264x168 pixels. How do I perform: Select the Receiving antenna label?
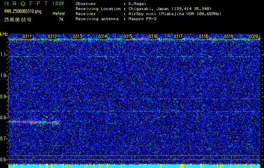[97, 19]
